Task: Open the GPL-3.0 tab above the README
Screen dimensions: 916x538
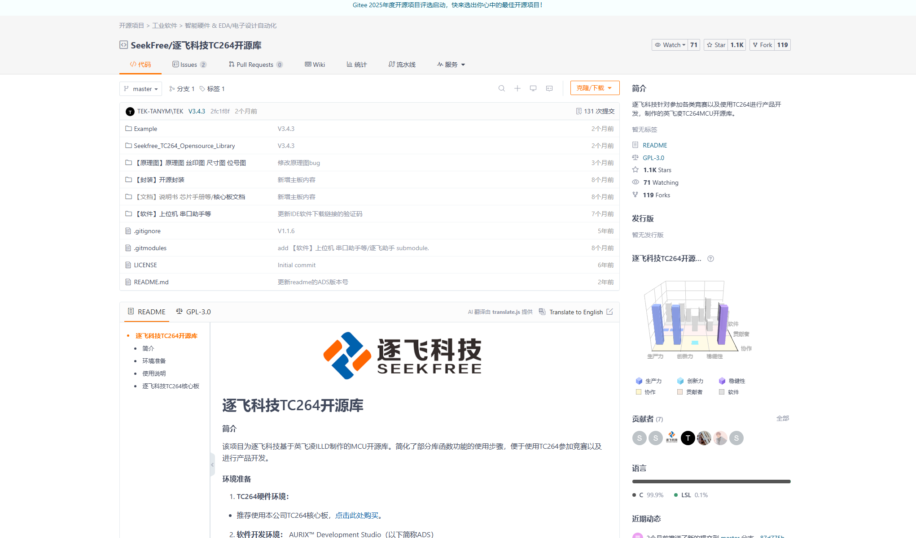Action: 193,312
